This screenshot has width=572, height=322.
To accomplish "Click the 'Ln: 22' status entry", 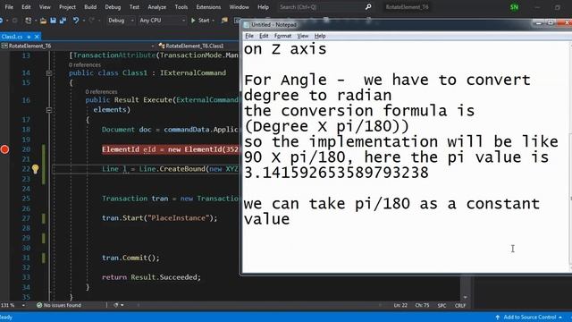I will coord(400,305).
